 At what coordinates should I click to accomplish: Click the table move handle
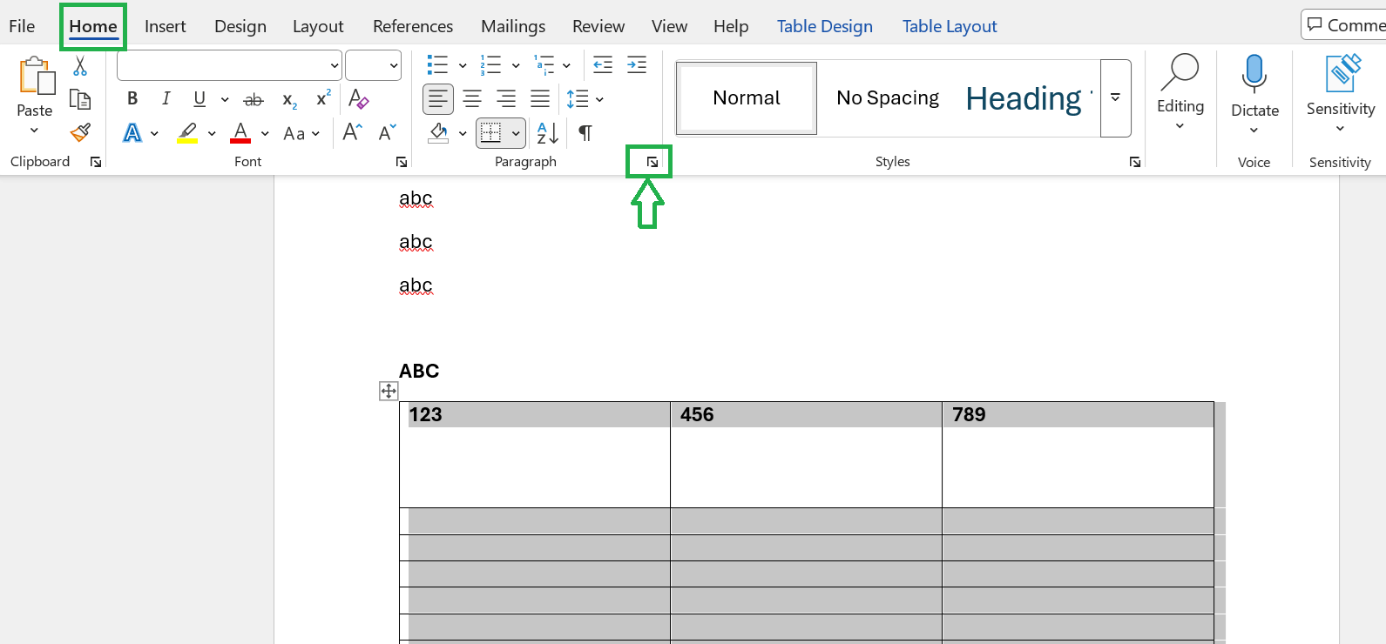[389, 391]
